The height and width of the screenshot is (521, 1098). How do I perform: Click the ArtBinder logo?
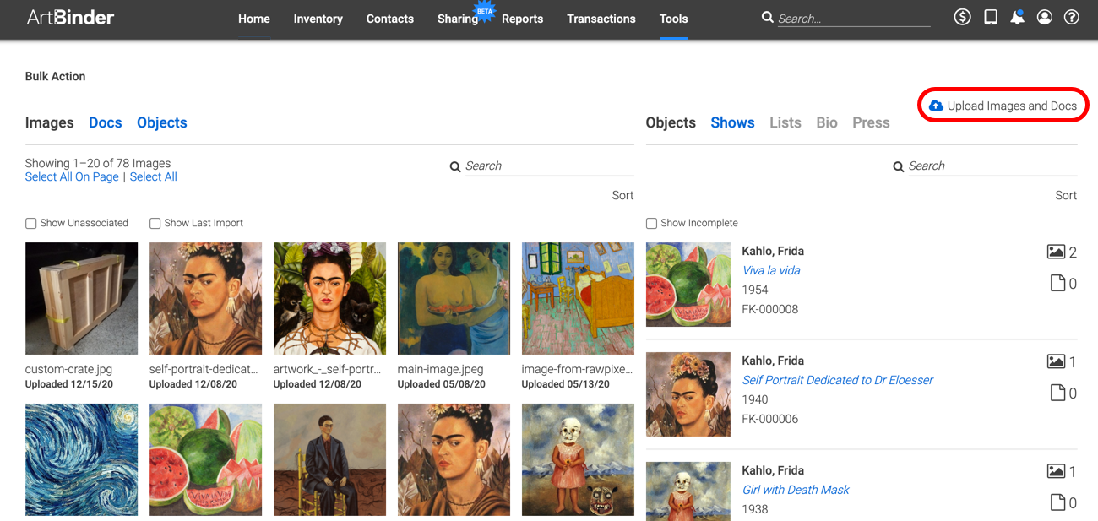click(x=71, y=18)
